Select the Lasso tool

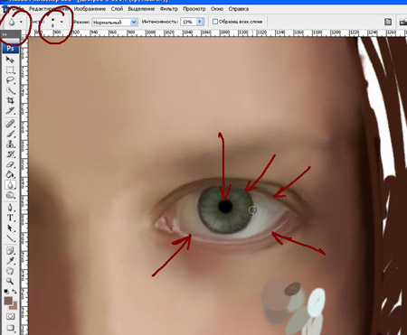(x=10, y=80)
